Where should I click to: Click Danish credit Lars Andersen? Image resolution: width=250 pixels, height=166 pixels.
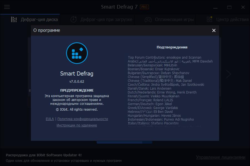[149, 89]
